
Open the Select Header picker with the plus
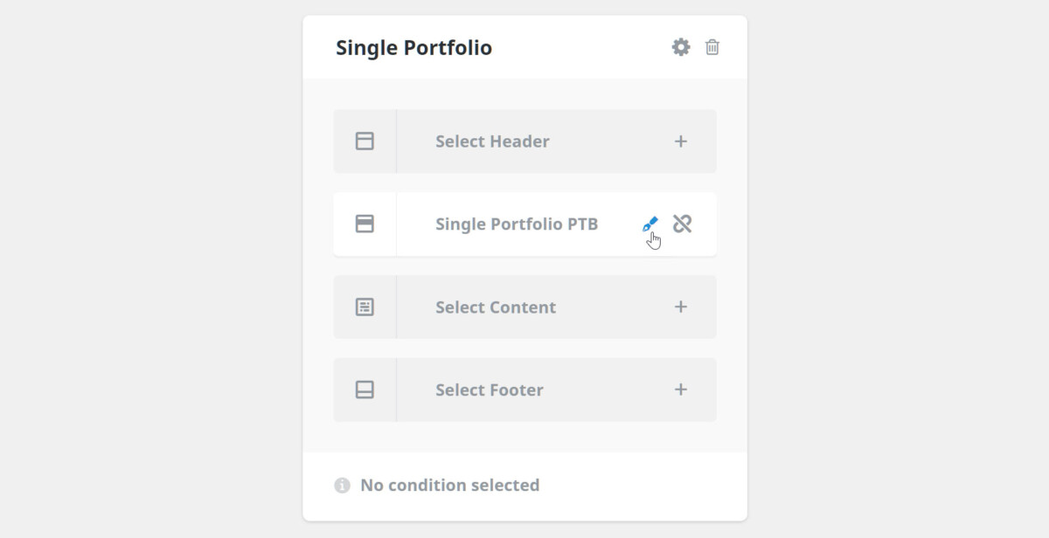pos(680,141)
